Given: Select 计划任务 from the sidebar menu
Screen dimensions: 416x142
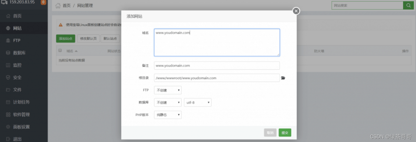Looking at the screenshot, I should [21, 102].
